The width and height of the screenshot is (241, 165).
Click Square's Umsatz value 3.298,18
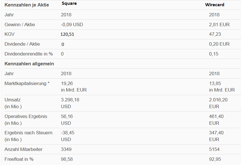pyautogui.click(x=71, y=100)
